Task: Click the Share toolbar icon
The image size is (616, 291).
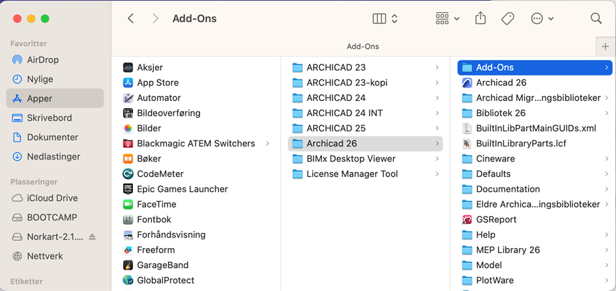Action: [x=480, y=18]
